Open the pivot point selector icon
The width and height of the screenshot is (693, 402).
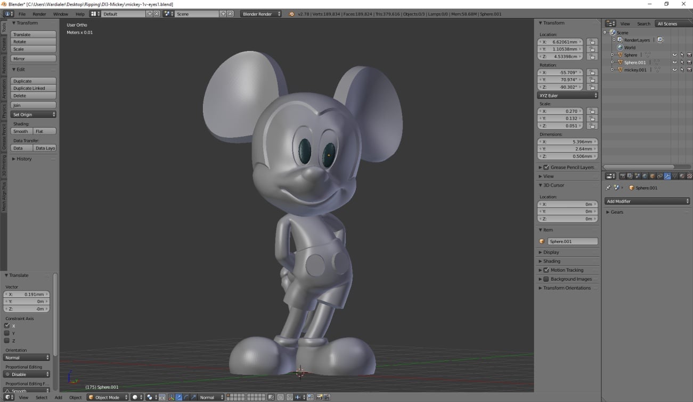point(152,397)
